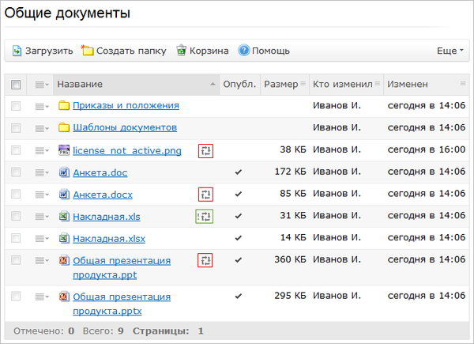
Task: Open the Помощь help item
Action: (x=264, y=51)
